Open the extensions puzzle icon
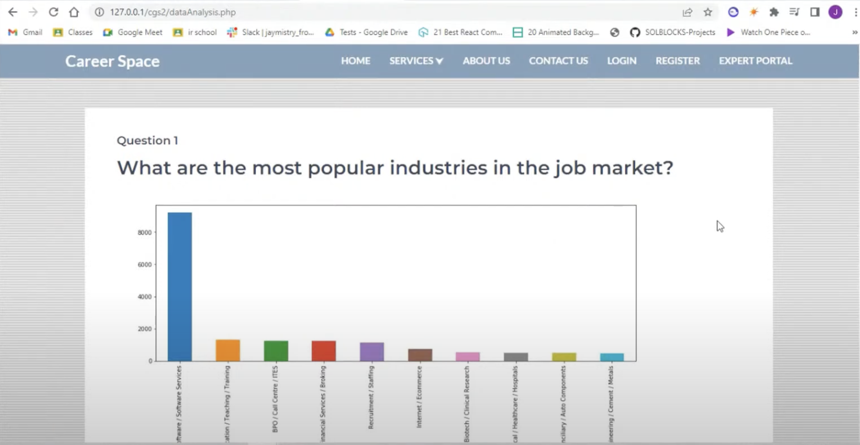 [x=774, y=12]
